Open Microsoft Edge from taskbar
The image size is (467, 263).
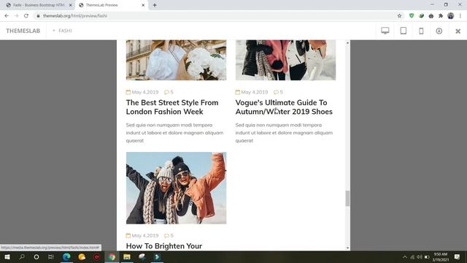point(66,256)
